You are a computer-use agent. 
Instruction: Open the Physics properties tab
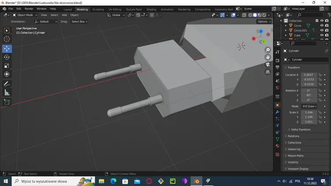click(278, 126)
